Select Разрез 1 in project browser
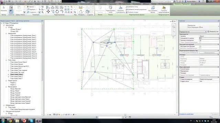 (x=13, y=83)
